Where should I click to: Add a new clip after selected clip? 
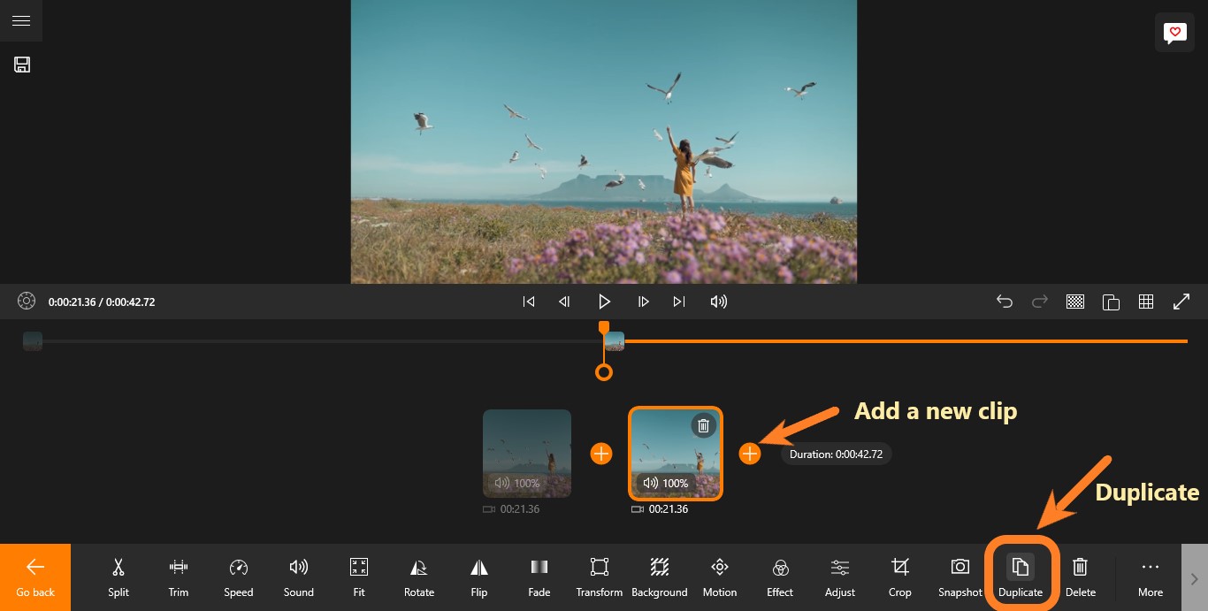tap(750, 454)
